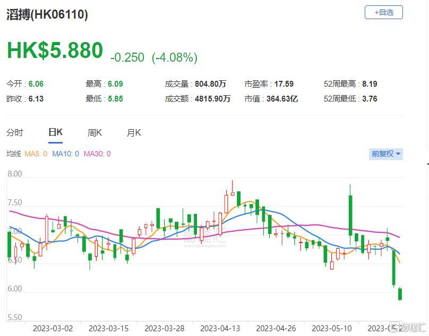Click the 8.00 price axis label
Screen dimensions: 429x336
(x=15, y=174)
